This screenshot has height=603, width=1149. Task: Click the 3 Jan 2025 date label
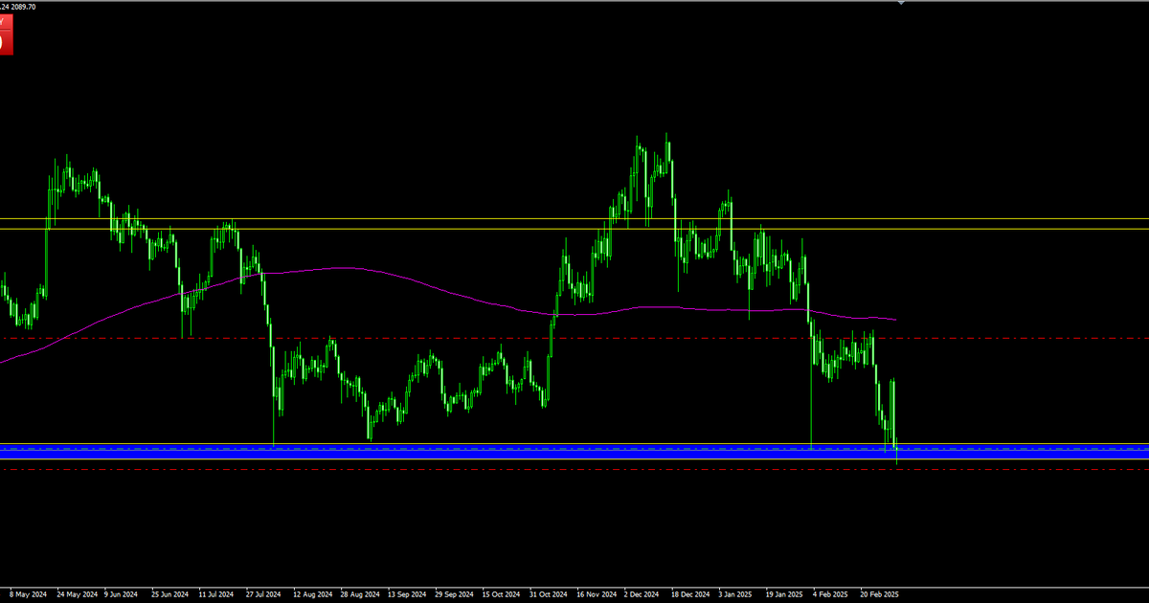pos(737,593)
